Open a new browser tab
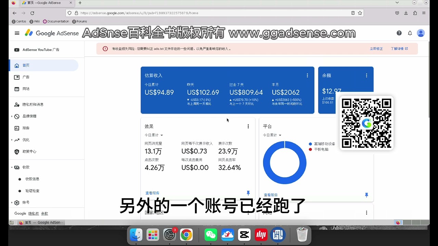This screenshot has height=246, width=438. [x=80, y=3]
